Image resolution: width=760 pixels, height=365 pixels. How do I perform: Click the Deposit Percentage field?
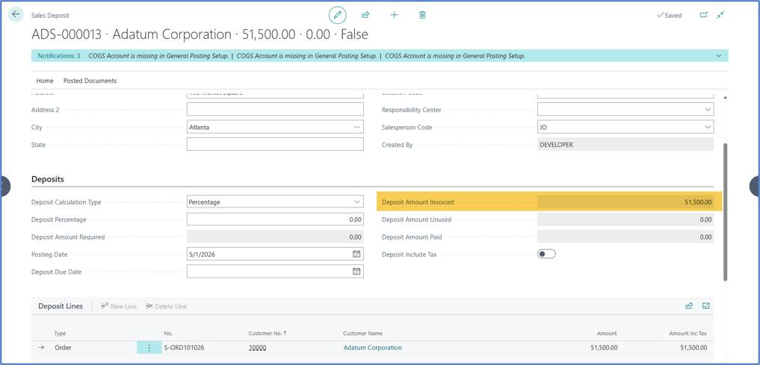[275, 219]
